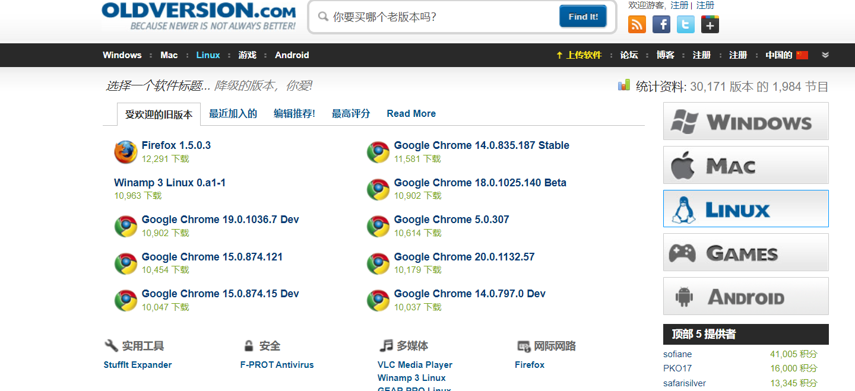This screenshot has width=855, height=391.
Task: Select Linux in the top navigation bar
Action: pyautogui.click(x=208, y=55)
